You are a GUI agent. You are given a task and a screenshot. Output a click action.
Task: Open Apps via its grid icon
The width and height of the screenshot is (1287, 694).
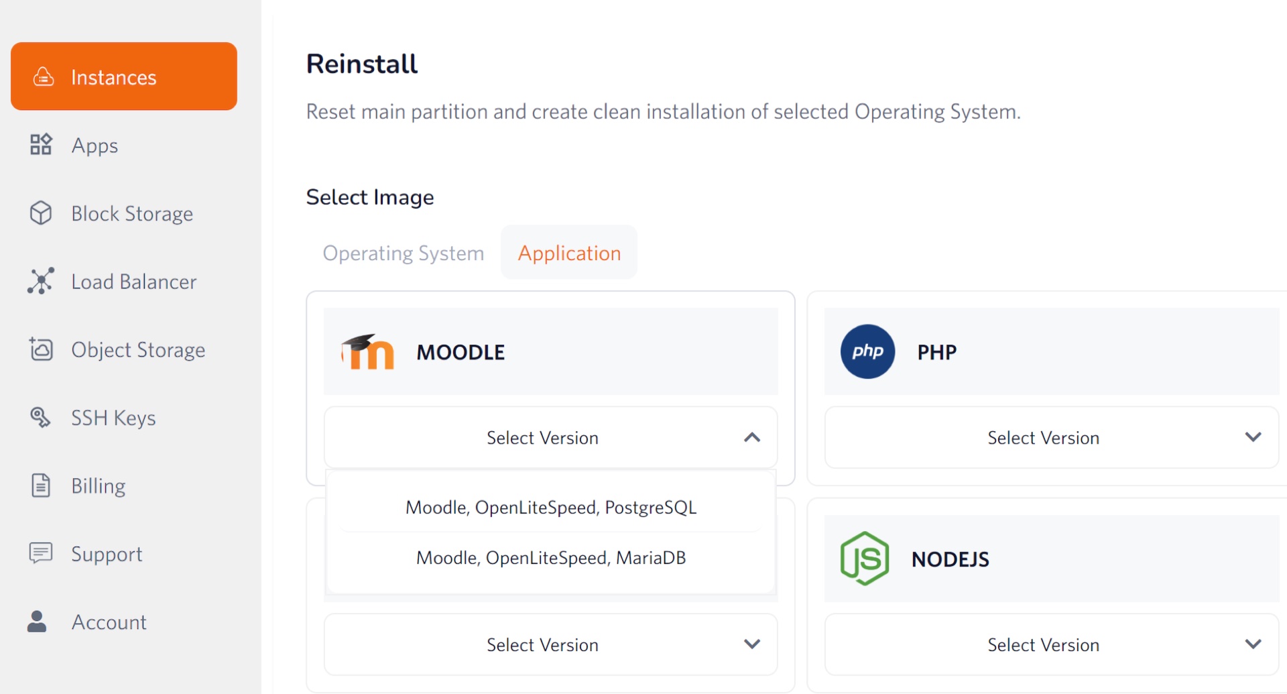[41, 145]
